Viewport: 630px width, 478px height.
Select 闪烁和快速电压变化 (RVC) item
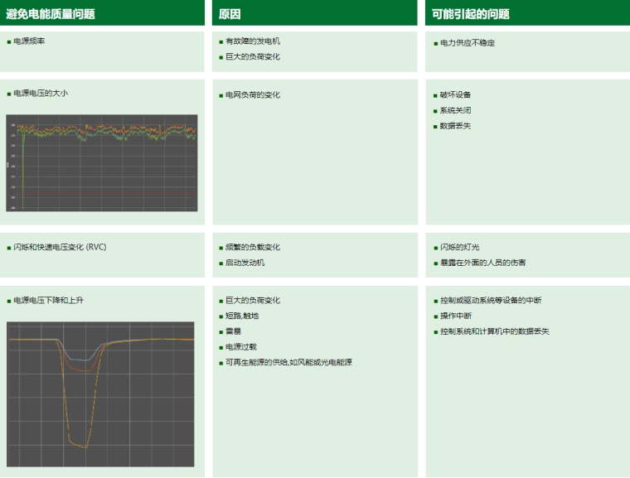click(x=60, y=248)
